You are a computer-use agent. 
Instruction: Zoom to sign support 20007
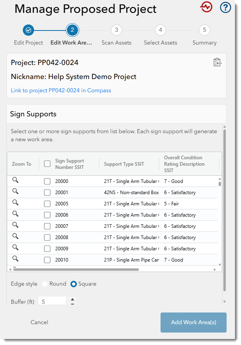(15, 225)
